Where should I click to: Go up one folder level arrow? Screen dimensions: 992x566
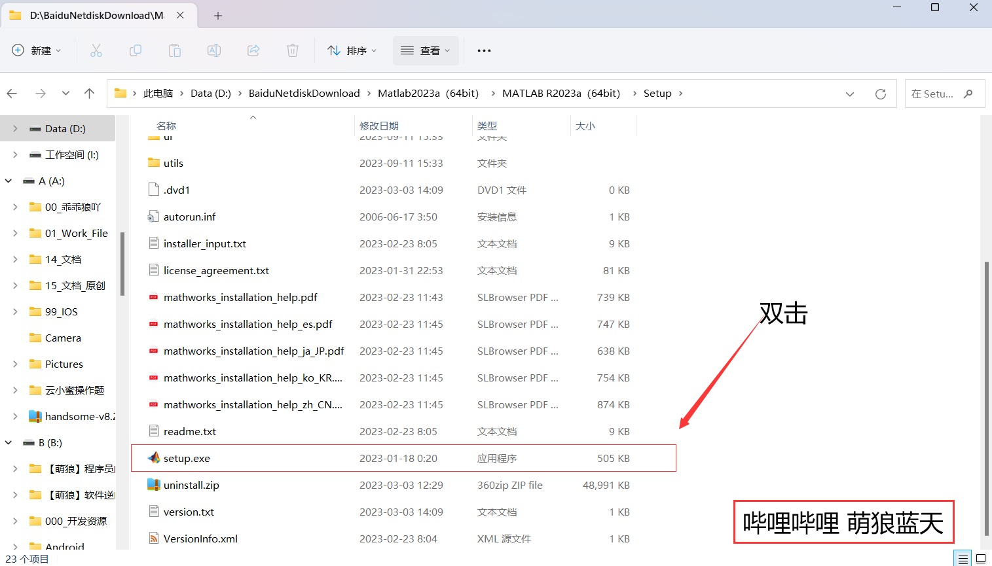click(90, 94)
